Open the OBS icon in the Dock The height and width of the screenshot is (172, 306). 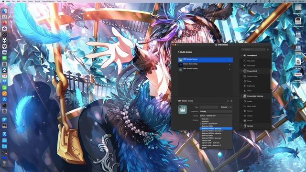tap(4, 34)
